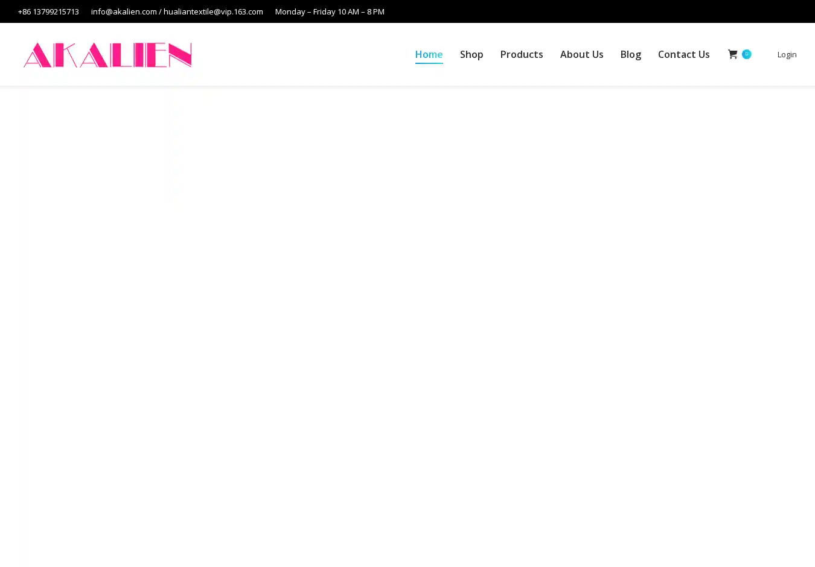
Task: Click empty black top bar right side
Action: [604, 11]
